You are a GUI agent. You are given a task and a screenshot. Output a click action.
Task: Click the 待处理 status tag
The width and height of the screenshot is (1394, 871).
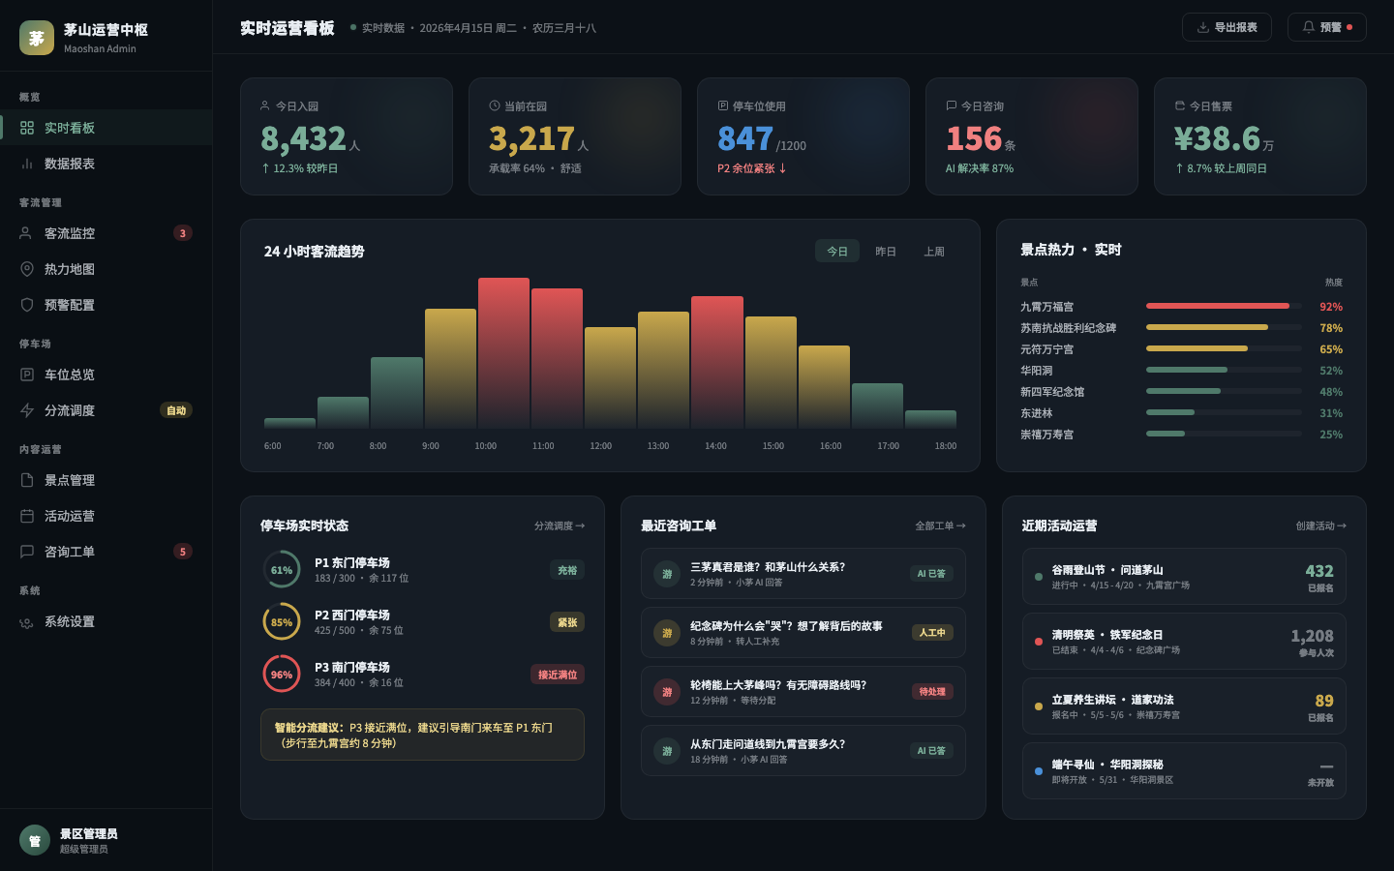coord(932,692)
